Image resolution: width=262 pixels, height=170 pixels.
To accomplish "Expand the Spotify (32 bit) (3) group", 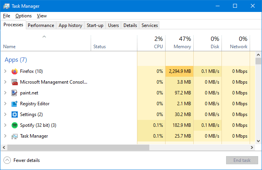I will pyautogui.click(x=5, y=125).
